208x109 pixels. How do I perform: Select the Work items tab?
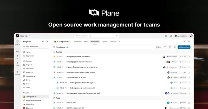coord(95,42)
